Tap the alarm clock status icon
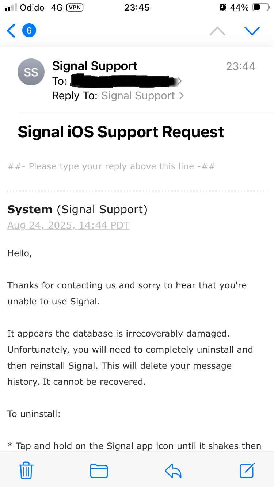Screen dimensions: 274x487 pos(222,7)
